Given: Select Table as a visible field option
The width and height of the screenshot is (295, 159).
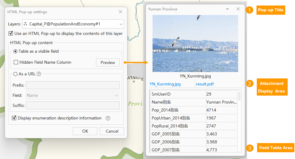Looking at the screenshot, I should click(15, 51).
